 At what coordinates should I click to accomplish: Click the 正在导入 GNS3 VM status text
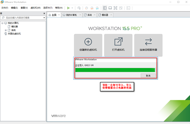point(84,65)
